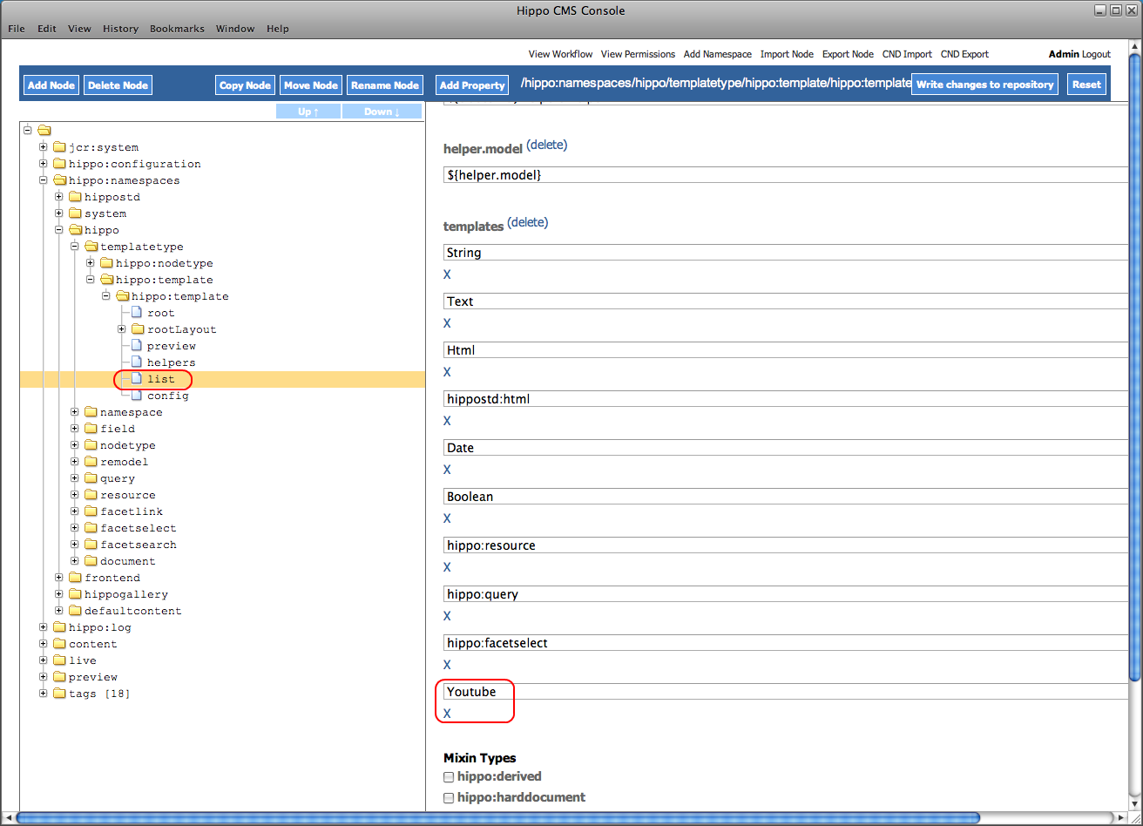Image resolution: width=1143 pixels, height=826 pixels.
Task: Click the document icon beside the config node
Action: [136, 396]
